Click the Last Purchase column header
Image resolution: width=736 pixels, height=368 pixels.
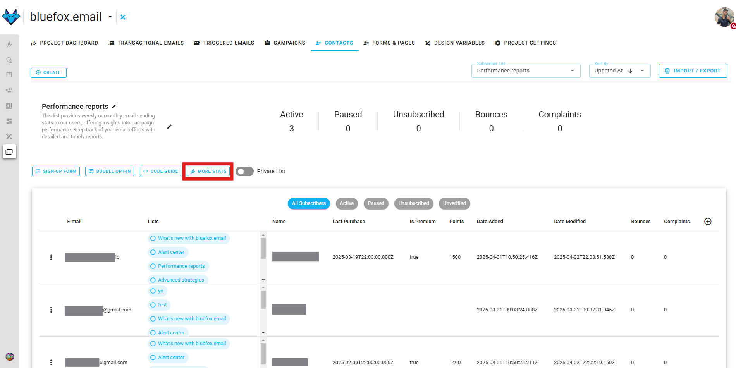click(349, 222)
